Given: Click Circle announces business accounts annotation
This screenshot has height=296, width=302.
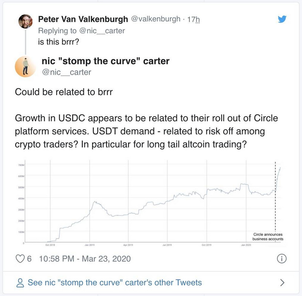Looking at the screenshot, I should coord(268,237).
